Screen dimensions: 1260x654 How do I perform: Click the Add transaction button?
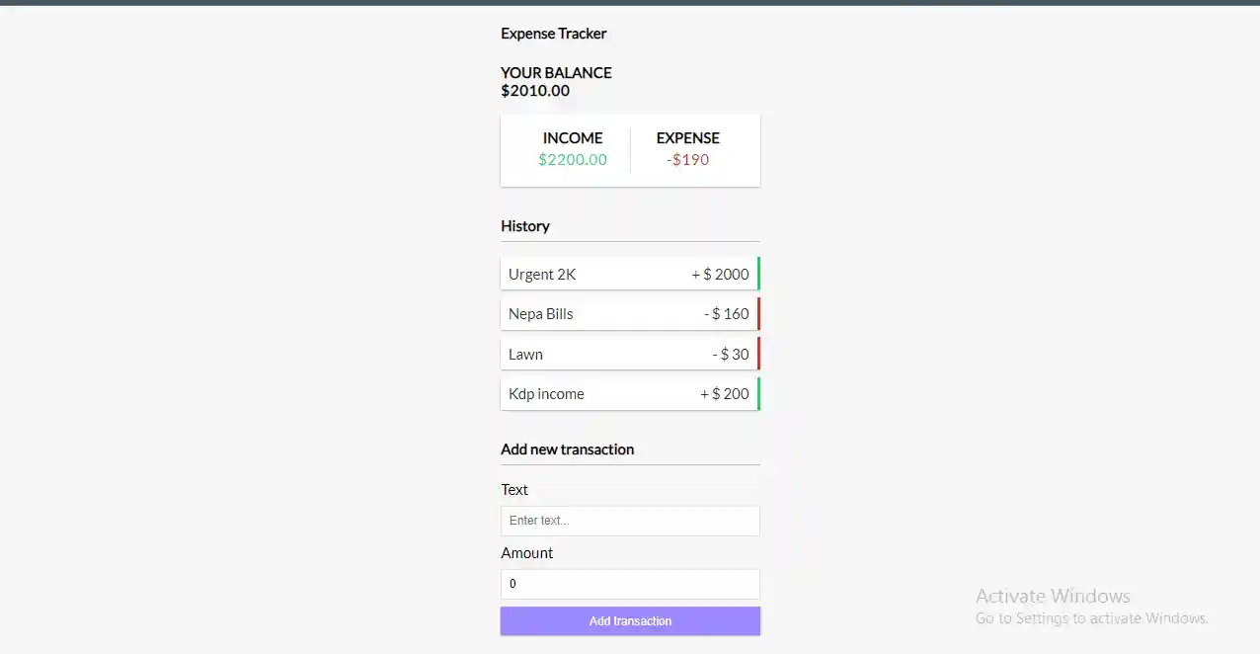630,620
